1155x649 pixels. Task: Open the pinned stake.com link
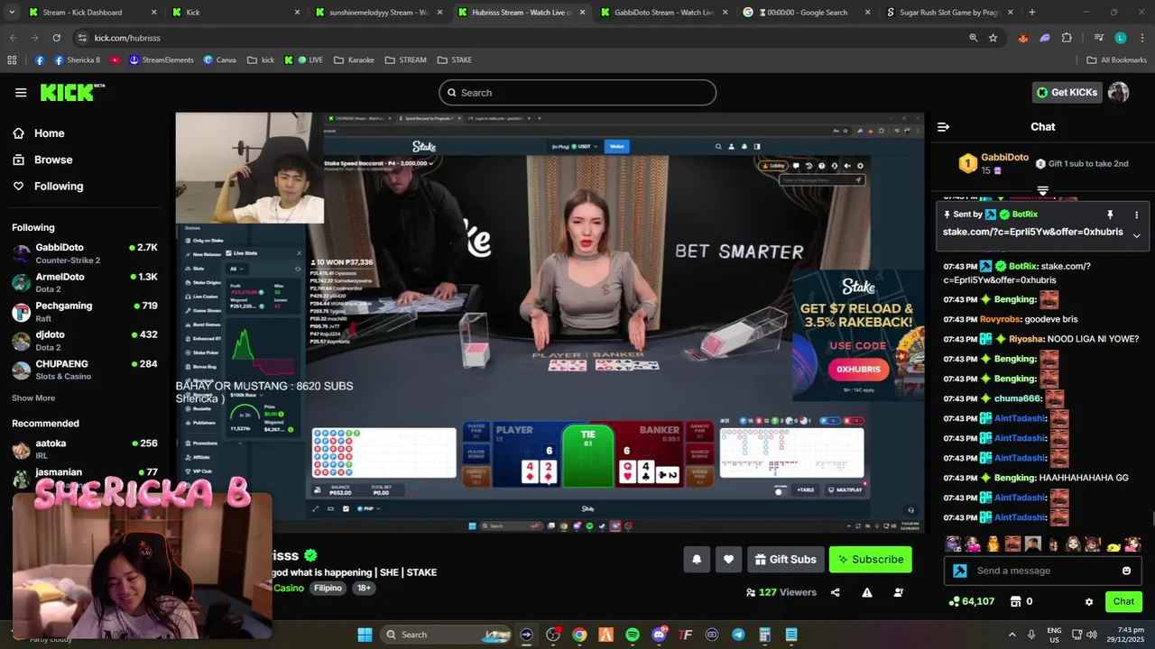(x=1032, y=232)
